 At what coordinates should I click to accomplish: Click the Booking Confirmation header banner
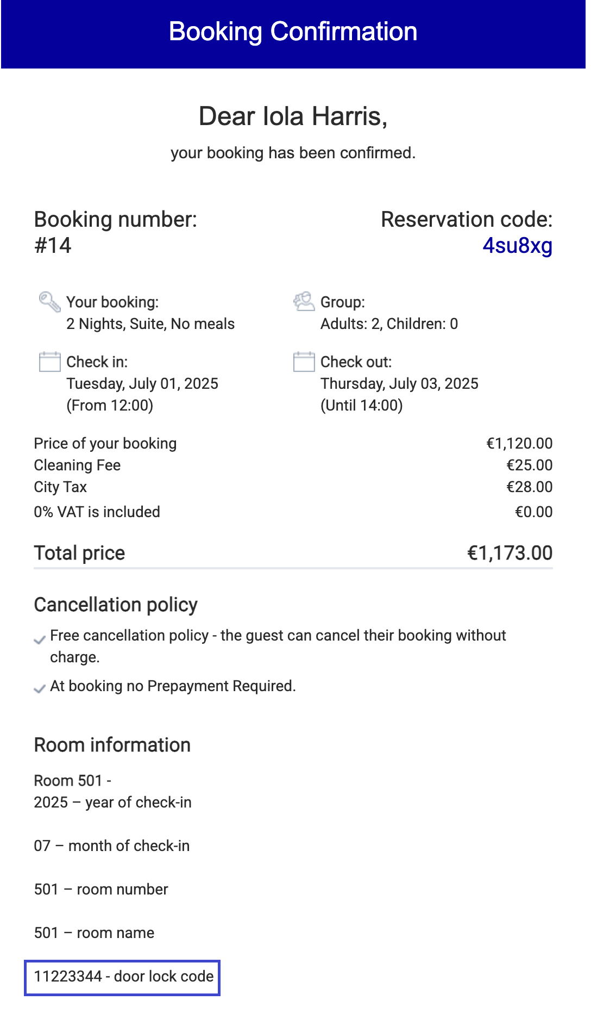293,34
